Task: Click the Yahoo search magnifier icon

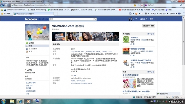Action: pyautogui.click(x=181, y=5)
